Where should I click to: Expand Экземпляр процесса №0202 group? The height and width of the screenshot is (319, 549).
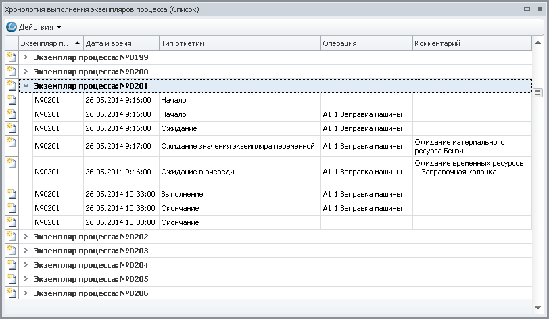26,237
